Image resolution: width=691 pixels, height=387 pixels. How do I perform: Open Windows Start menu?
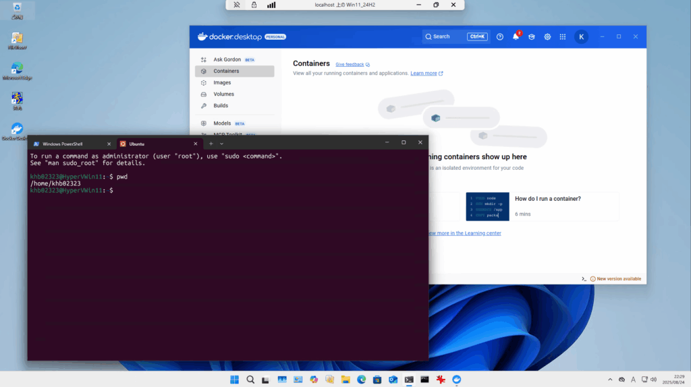click(x=234, y=380)
